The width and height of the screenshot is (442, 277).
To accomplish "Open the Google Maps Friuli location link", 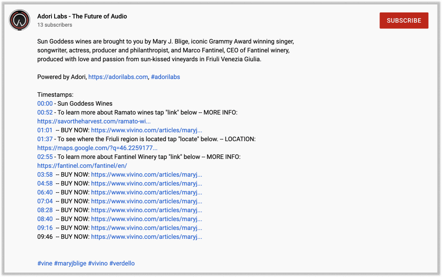I will point(97,148).
